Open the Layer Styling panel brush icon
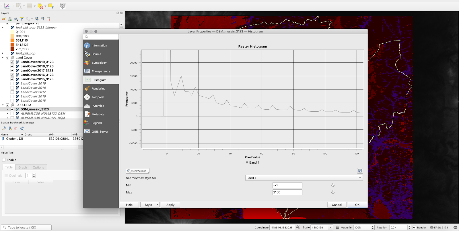459x231 pixels. (4, 19)
